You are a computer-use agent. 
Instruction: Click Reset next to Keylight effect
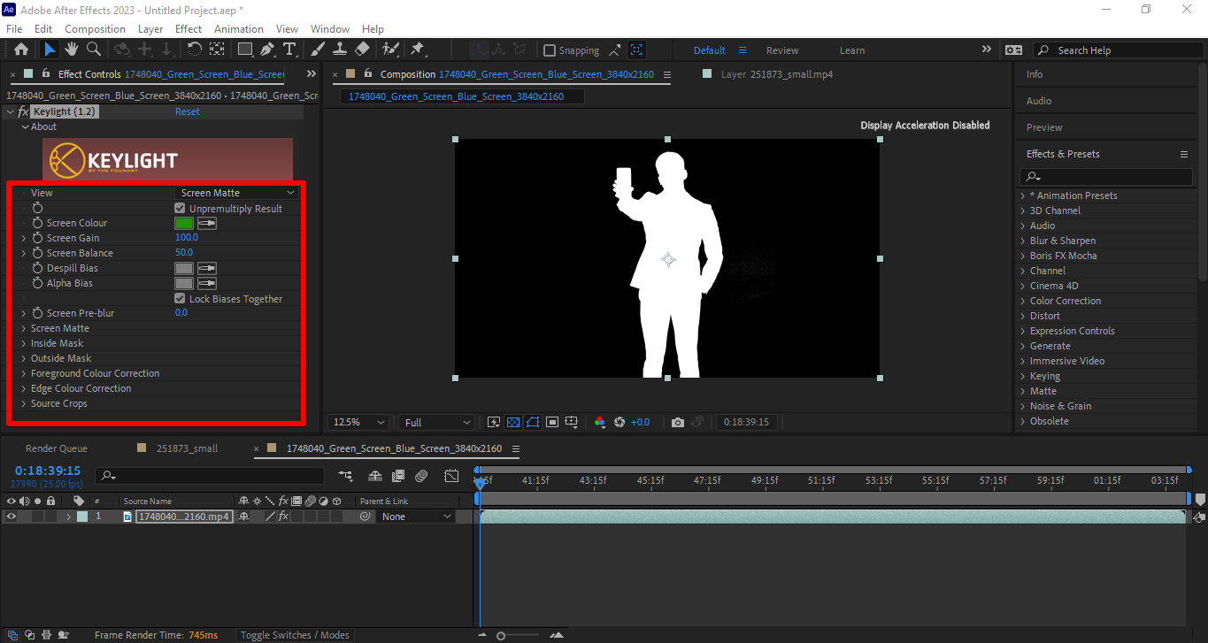click(x=187, y=111)
